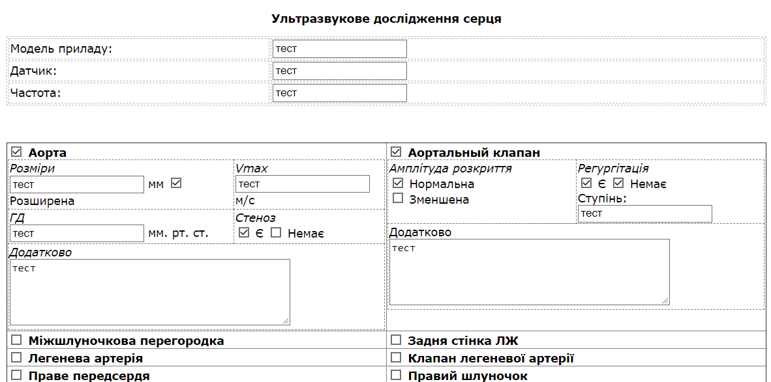
Task: Uncheck Нормальна under Амплітуда розкриття
Action: [398, 184]
